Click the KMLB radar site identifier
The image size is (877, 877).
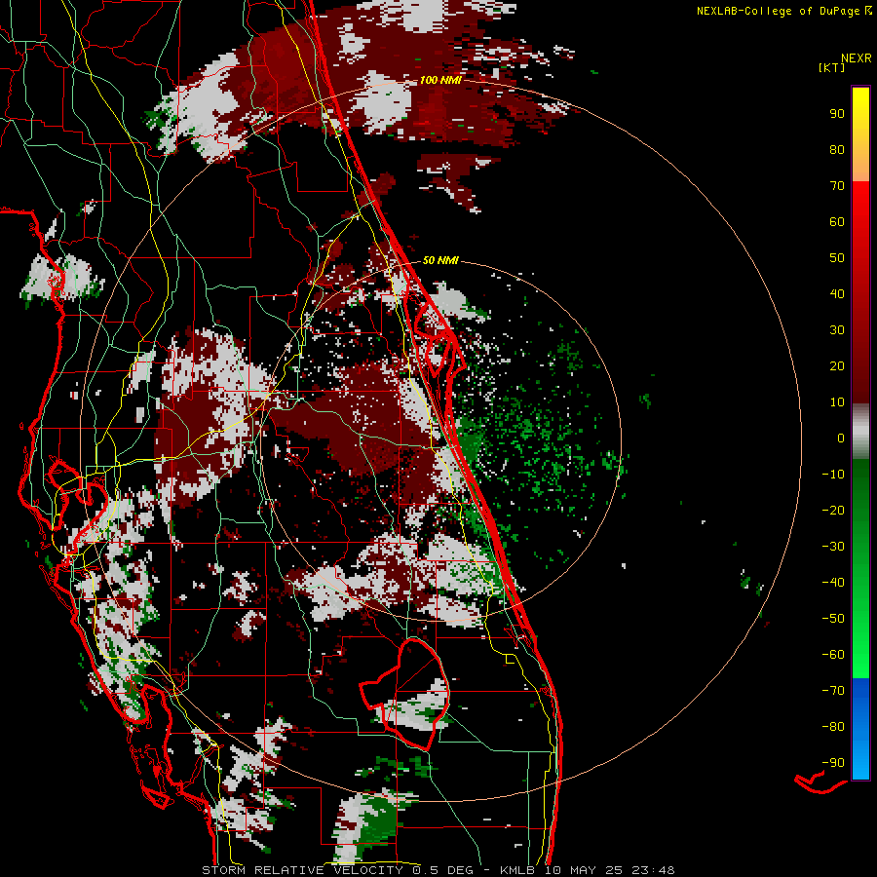point(518,870)
